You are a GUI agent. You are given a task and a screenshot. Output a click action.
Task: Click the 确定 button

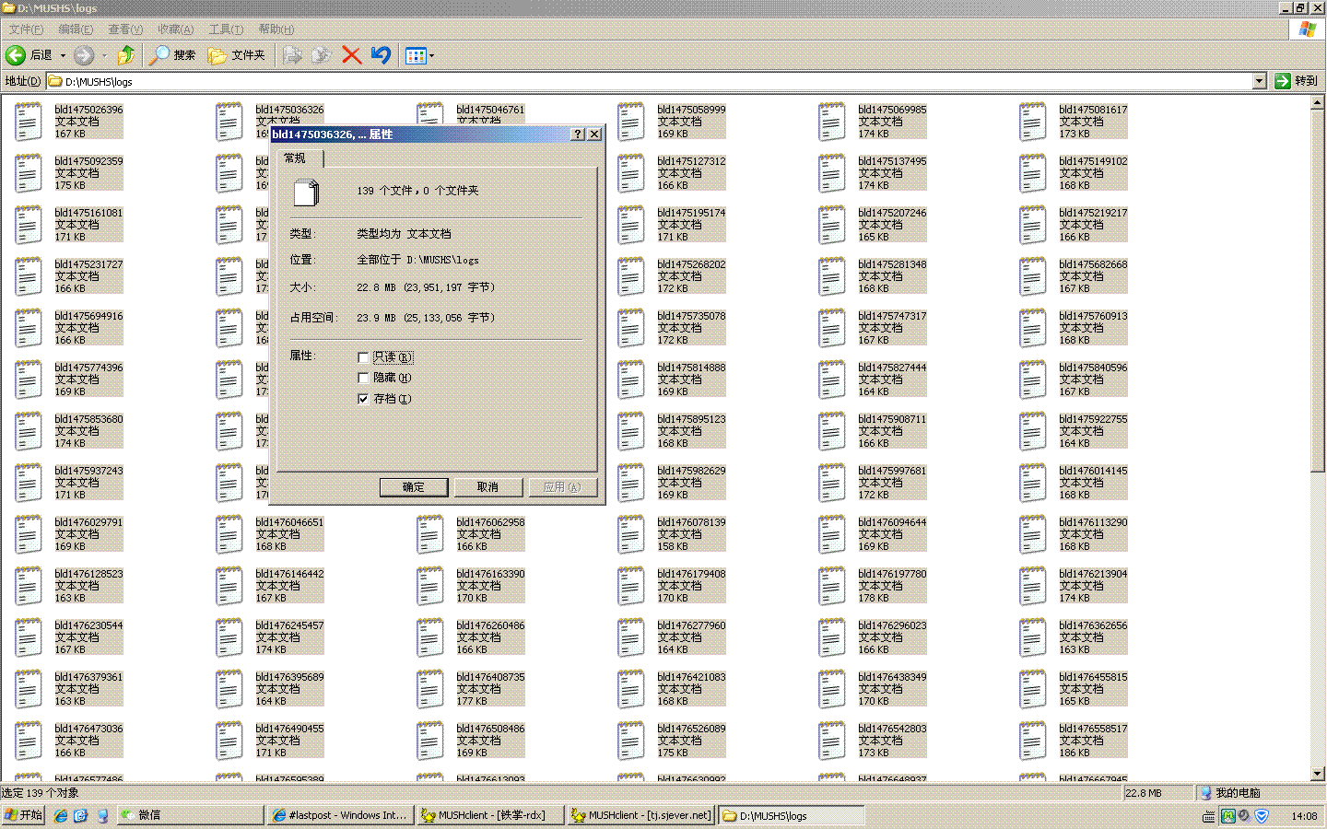click(414, 487)
